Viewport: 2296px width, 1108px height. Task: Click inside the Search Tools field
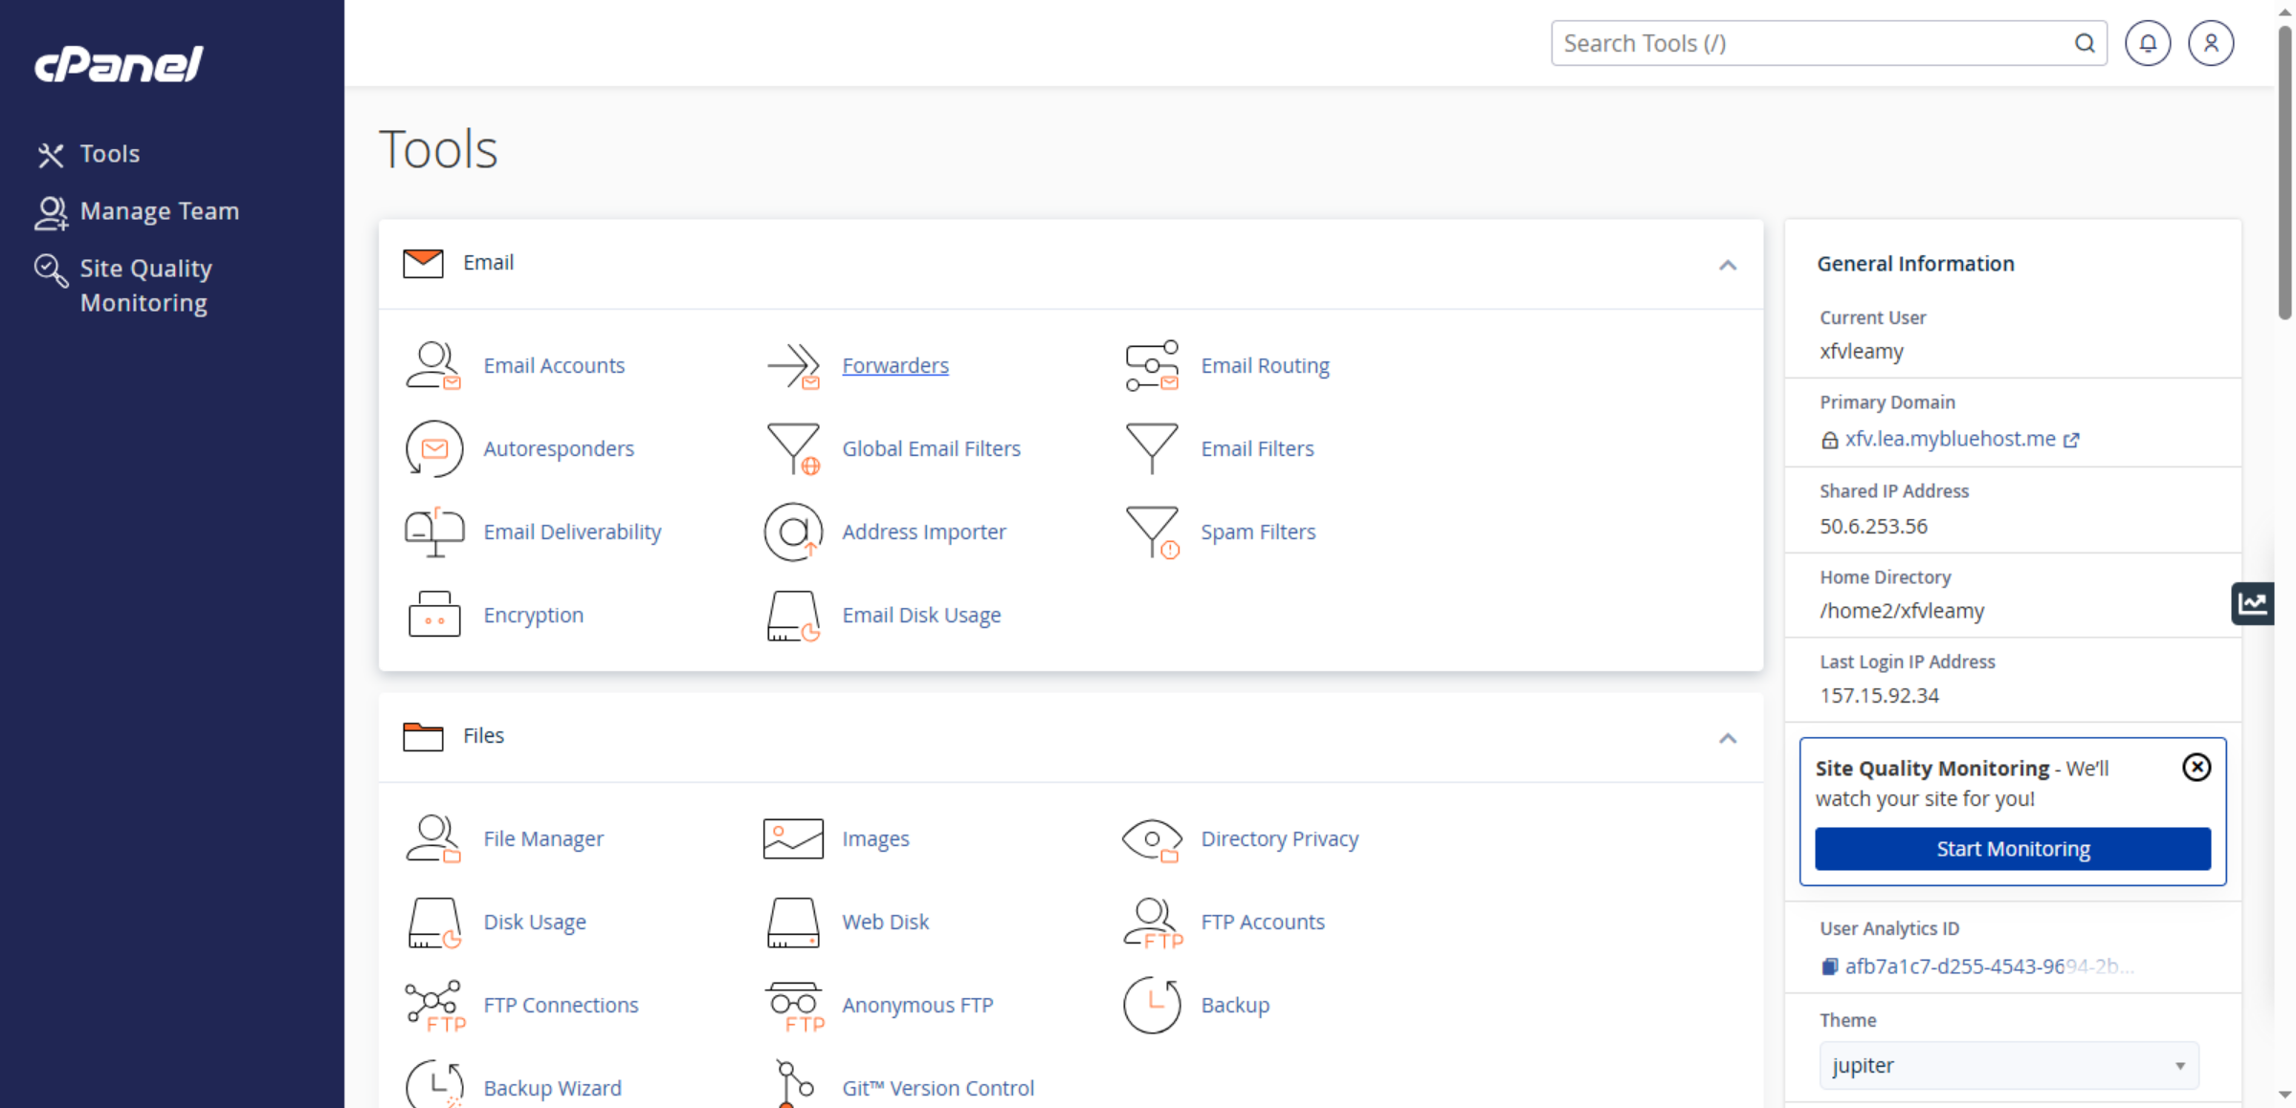pos(1818,43)
